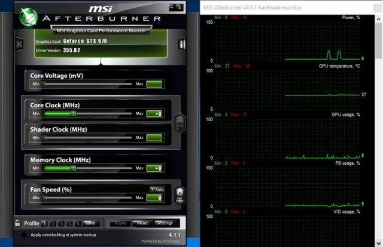This screenshot has width=383, height=247.
Task: Select profile slot 1
Action: click(44, 223)
